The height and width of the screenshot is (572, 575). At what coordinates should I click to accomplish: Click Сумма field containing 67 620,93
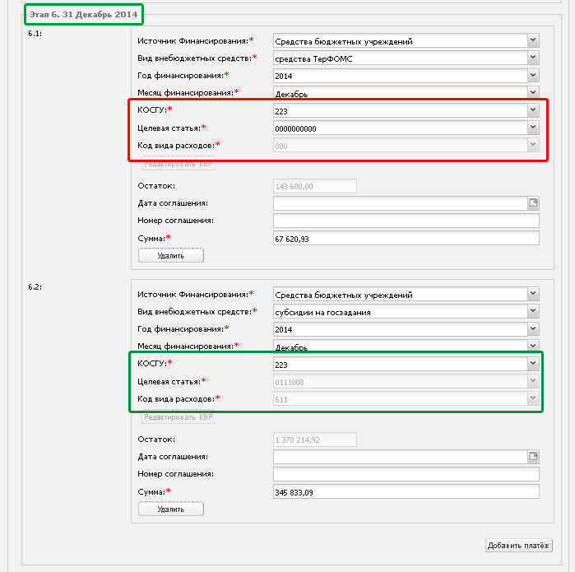tap(406, 238)
